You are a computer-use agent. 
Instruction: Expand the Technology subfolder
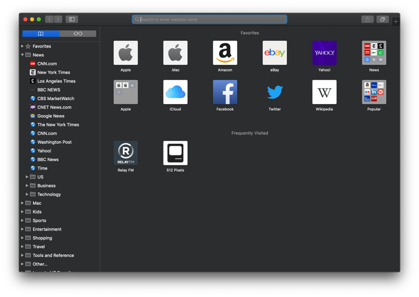[27, 194]
